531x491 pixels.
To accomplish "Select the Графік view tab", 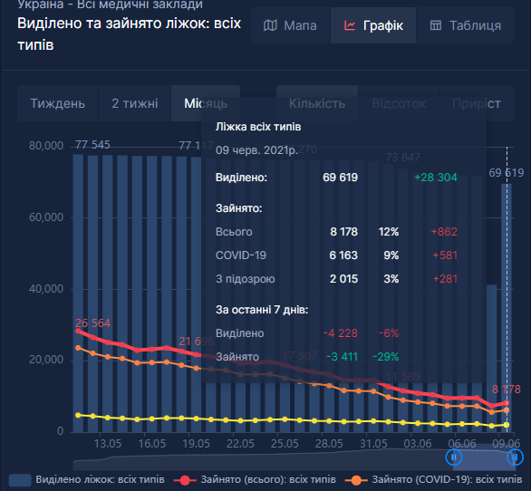I will 373,25.
